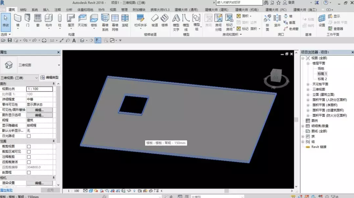Image resolution: width=354 pixels, height=198 pixels.
Task: Select the Model Text (模型文字) tool
Action: tap(176, 22)
